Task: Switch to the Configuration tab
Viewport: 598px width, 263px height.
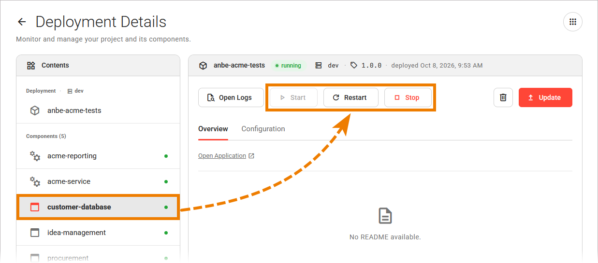Action: (x=263, y=129)
